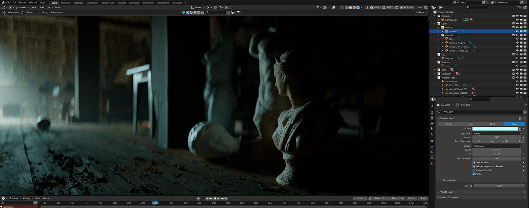The height and width of the screenshot is (208, 529).
Task: Select rendered viewport shading mode
Action: click(x=358, y=7)
